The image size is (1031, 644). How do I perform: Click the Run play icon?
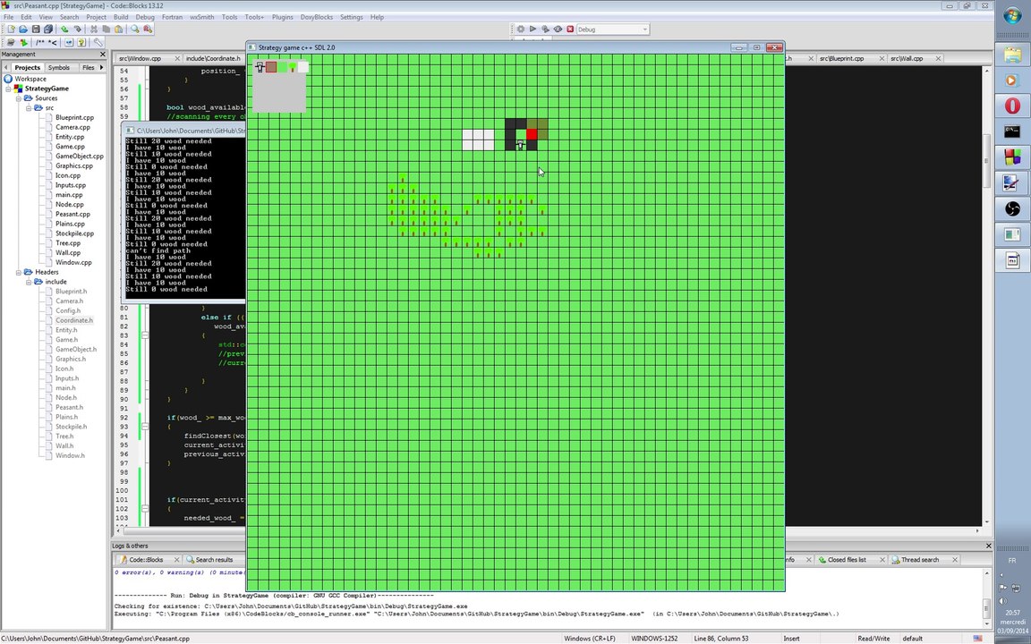[x=533, y=29]
